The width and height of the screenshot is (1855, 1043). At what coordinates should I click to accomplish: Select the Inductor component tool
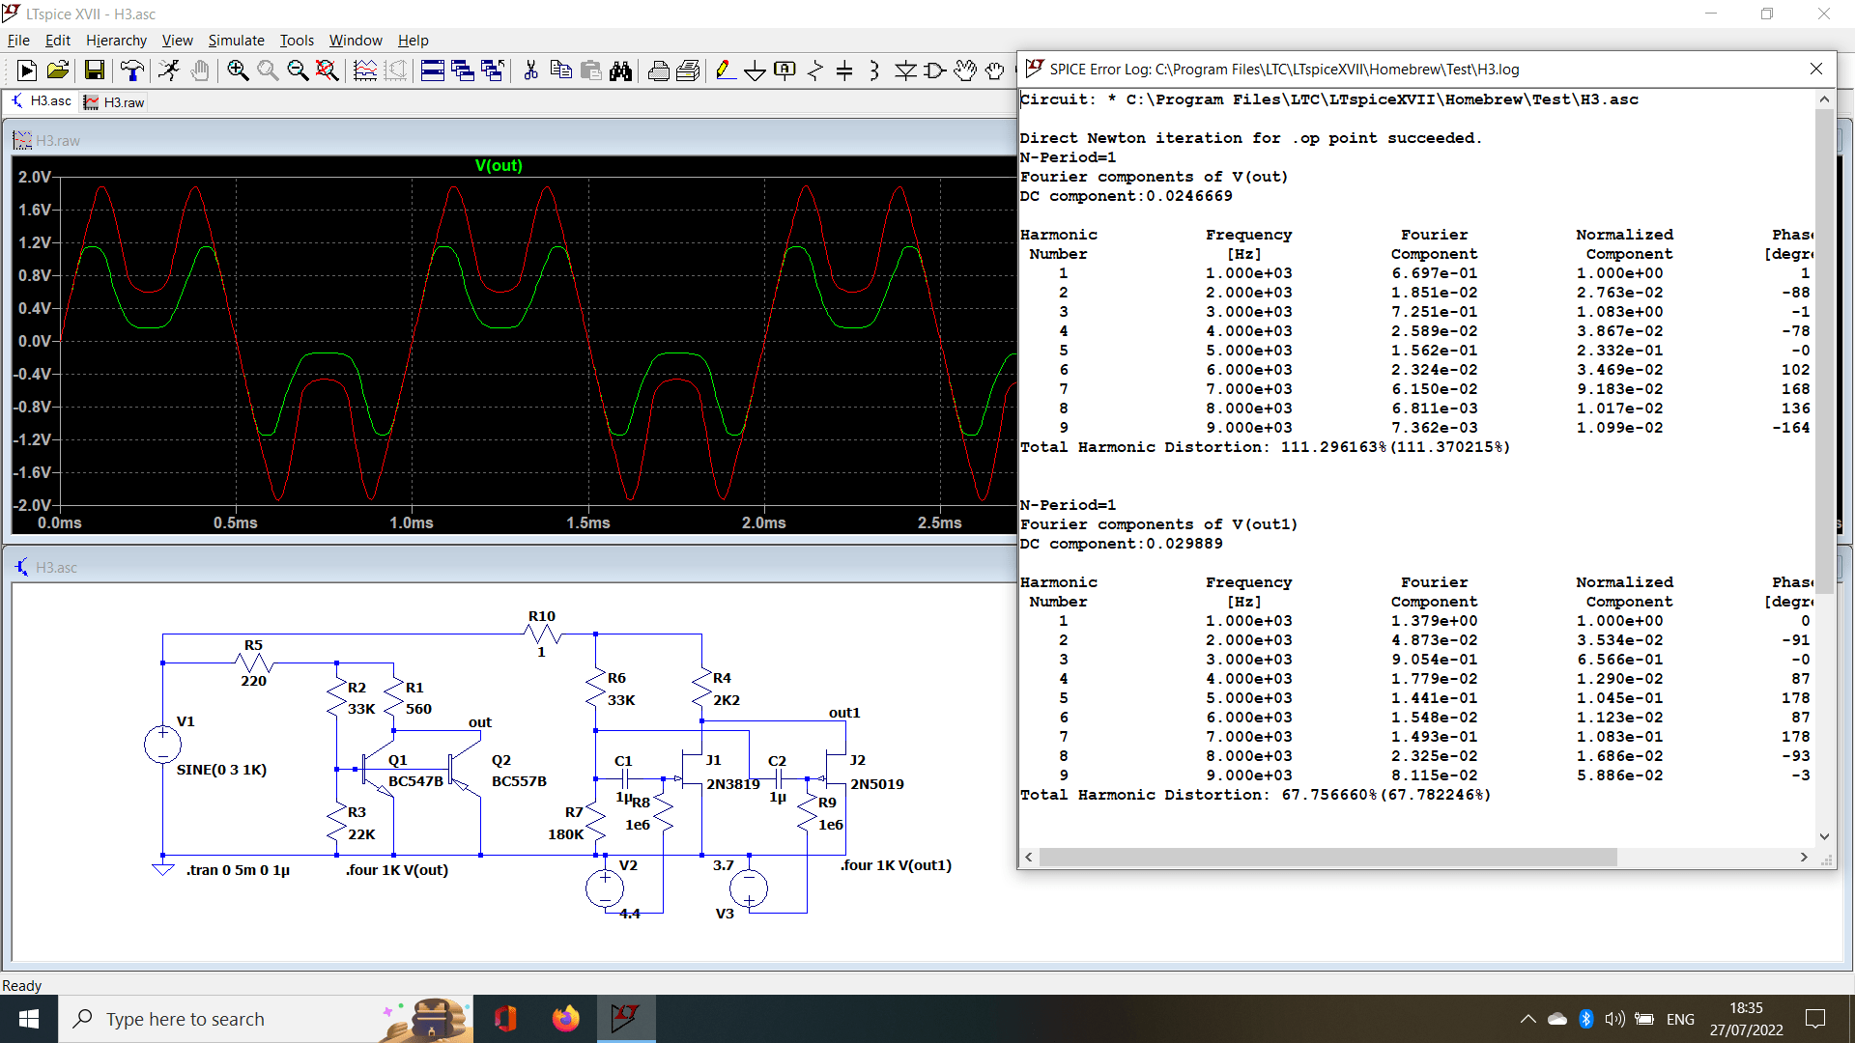874,70
